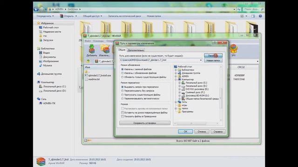Click the Справка button

point(218,132)
